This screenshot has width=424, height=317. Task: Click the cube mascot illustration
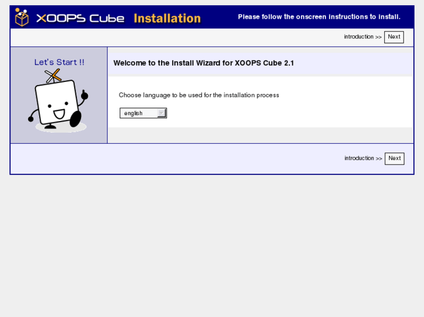pyautogui.click(x=58, y=101)
